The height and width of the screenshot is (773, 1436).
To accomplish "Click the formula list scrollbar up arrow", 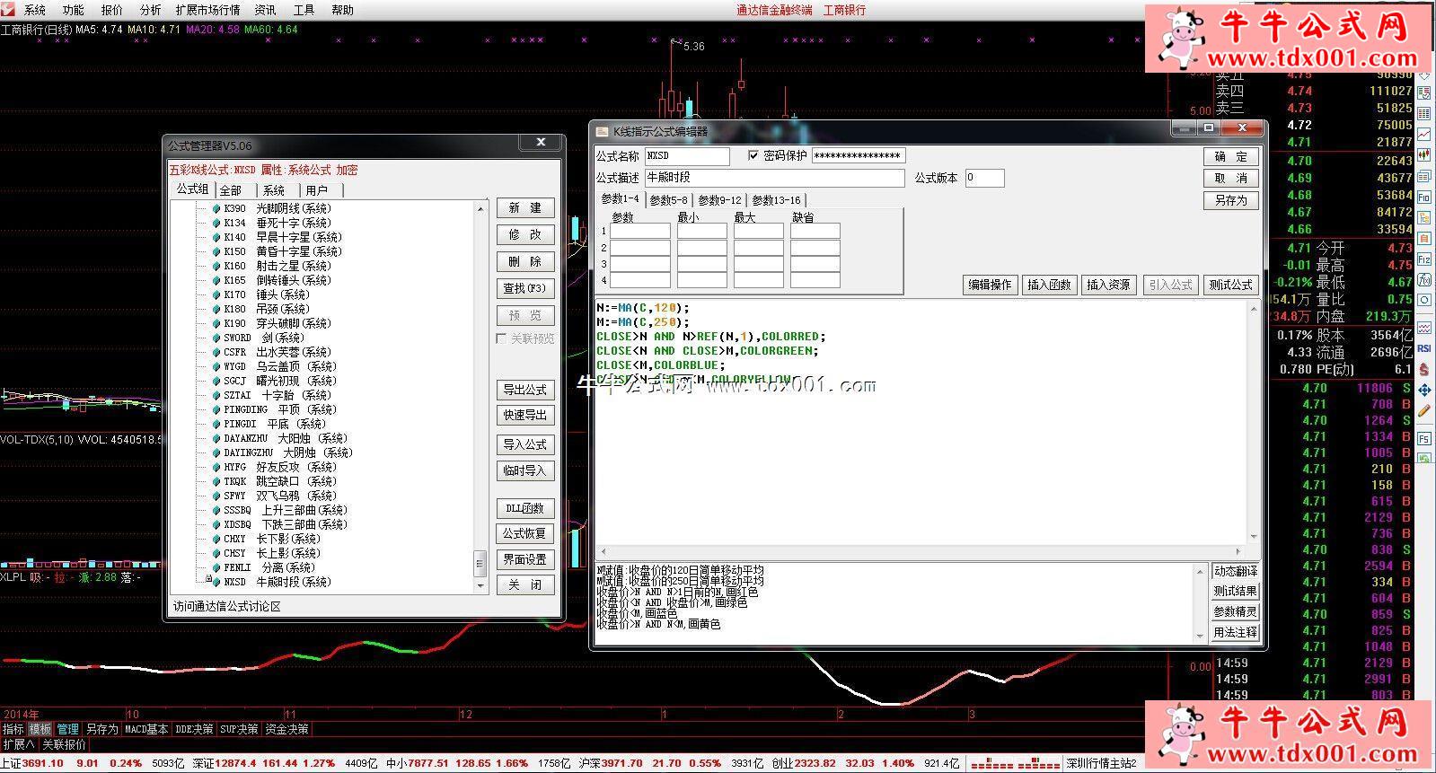I will coord(480,208).
